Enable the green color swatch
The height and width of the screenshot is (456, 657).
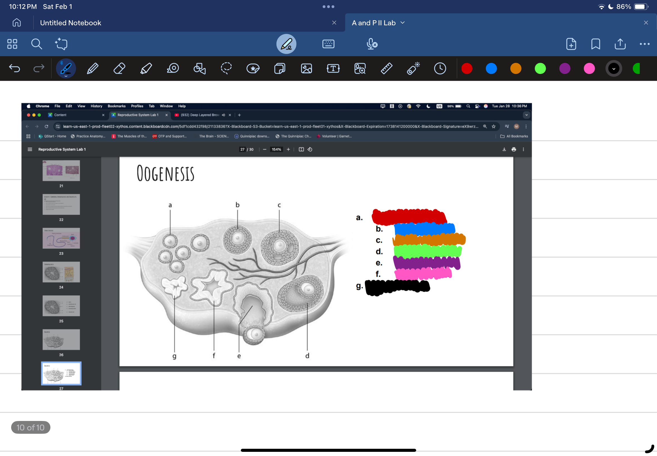click(x=541, y=68)
